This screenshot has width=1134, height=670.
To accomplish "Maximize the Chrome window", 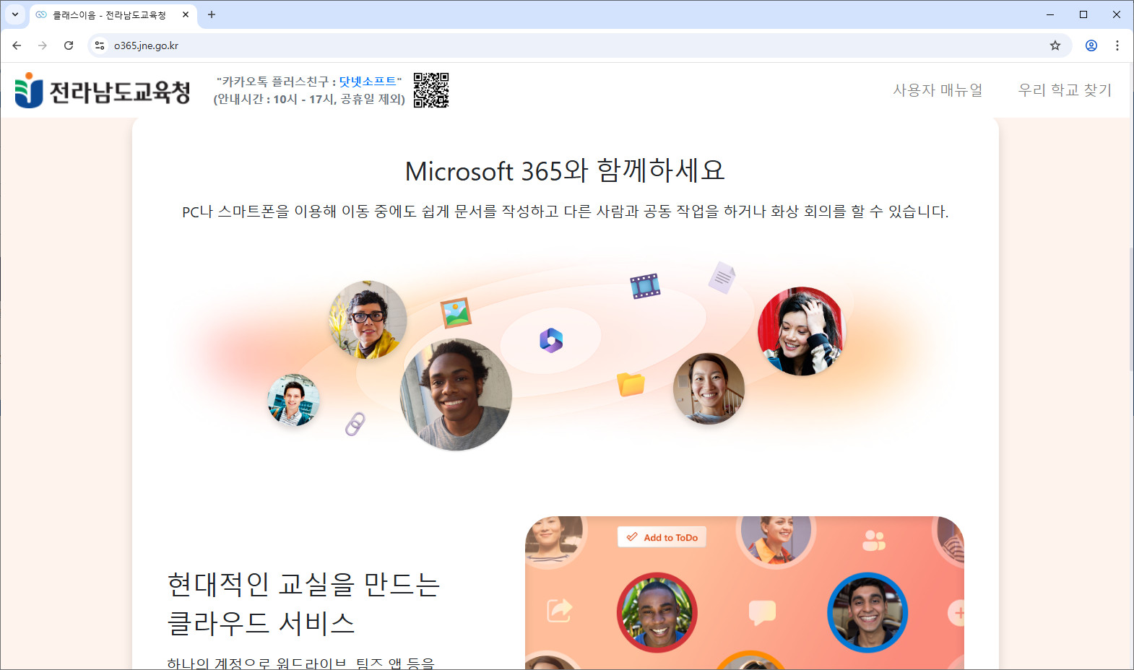I will tap(1083, 14).
